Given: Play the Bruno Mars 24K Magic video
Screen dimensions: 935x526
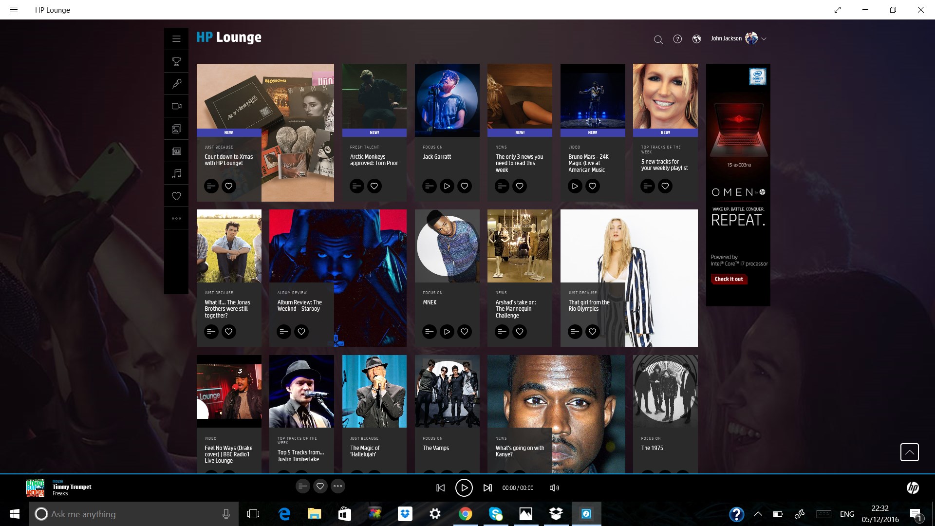Looking at the screenshot, I should tap(575, 186).
